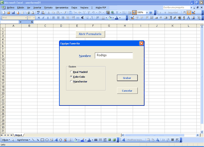204x147 pixels.
Task: Apply Euro currency format icon
Action: coord(82,18)
